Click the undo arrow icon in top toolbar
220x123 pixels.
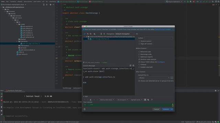pos(212,1)
